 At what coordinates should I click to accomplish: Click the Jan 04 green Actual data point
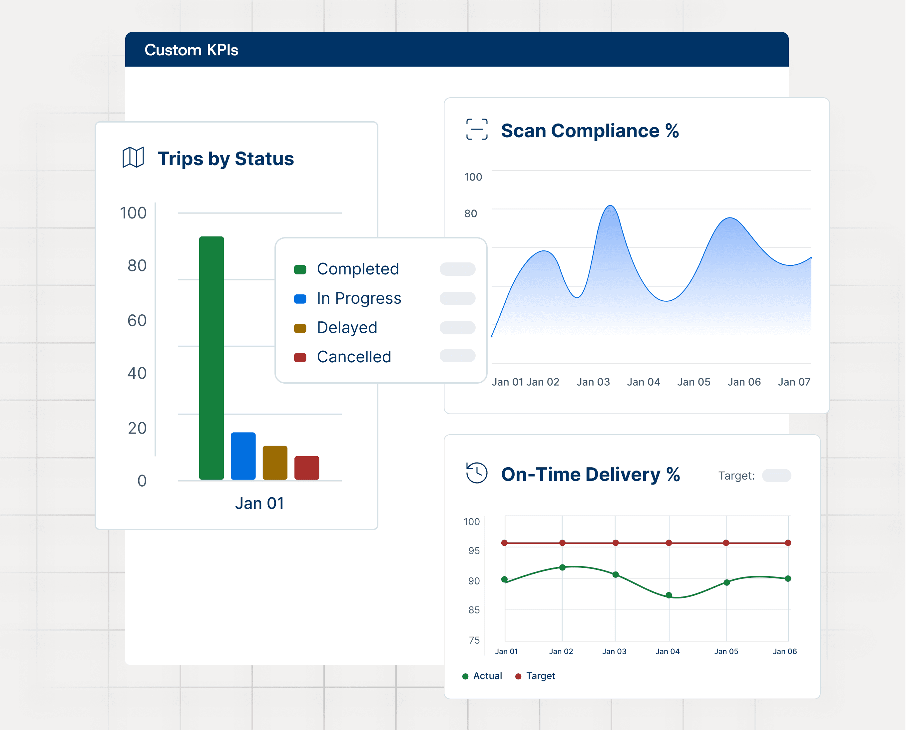click(x=669, y=595)
